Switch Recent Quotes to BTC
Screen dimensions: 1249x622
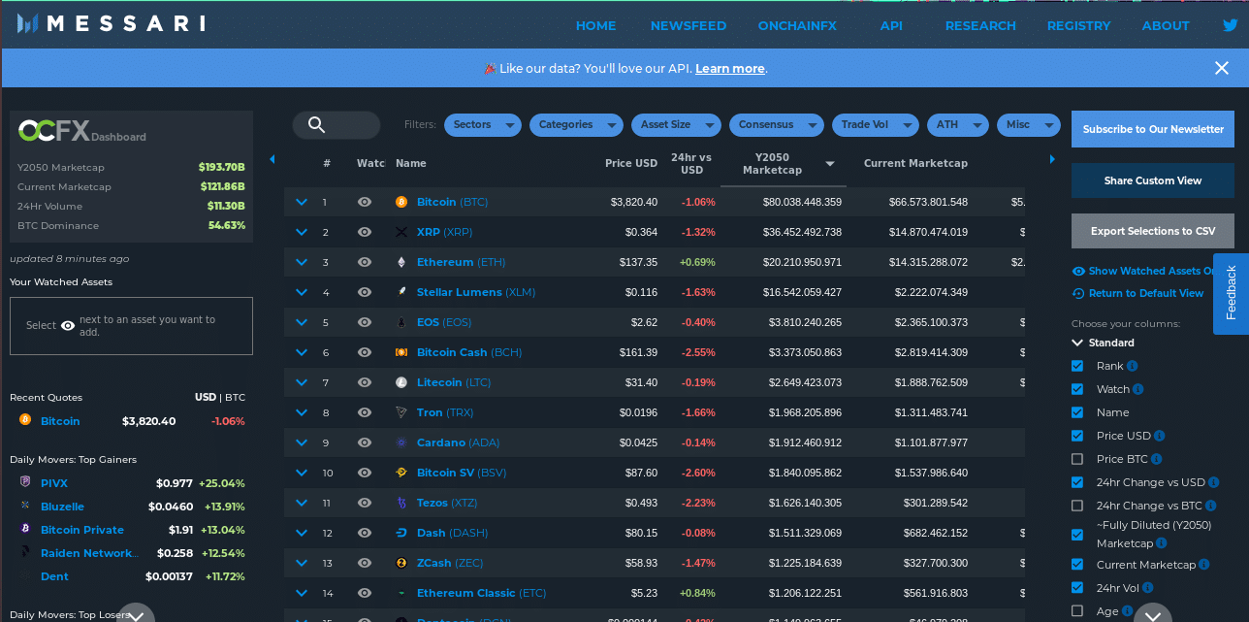click(x=236, y=397)
